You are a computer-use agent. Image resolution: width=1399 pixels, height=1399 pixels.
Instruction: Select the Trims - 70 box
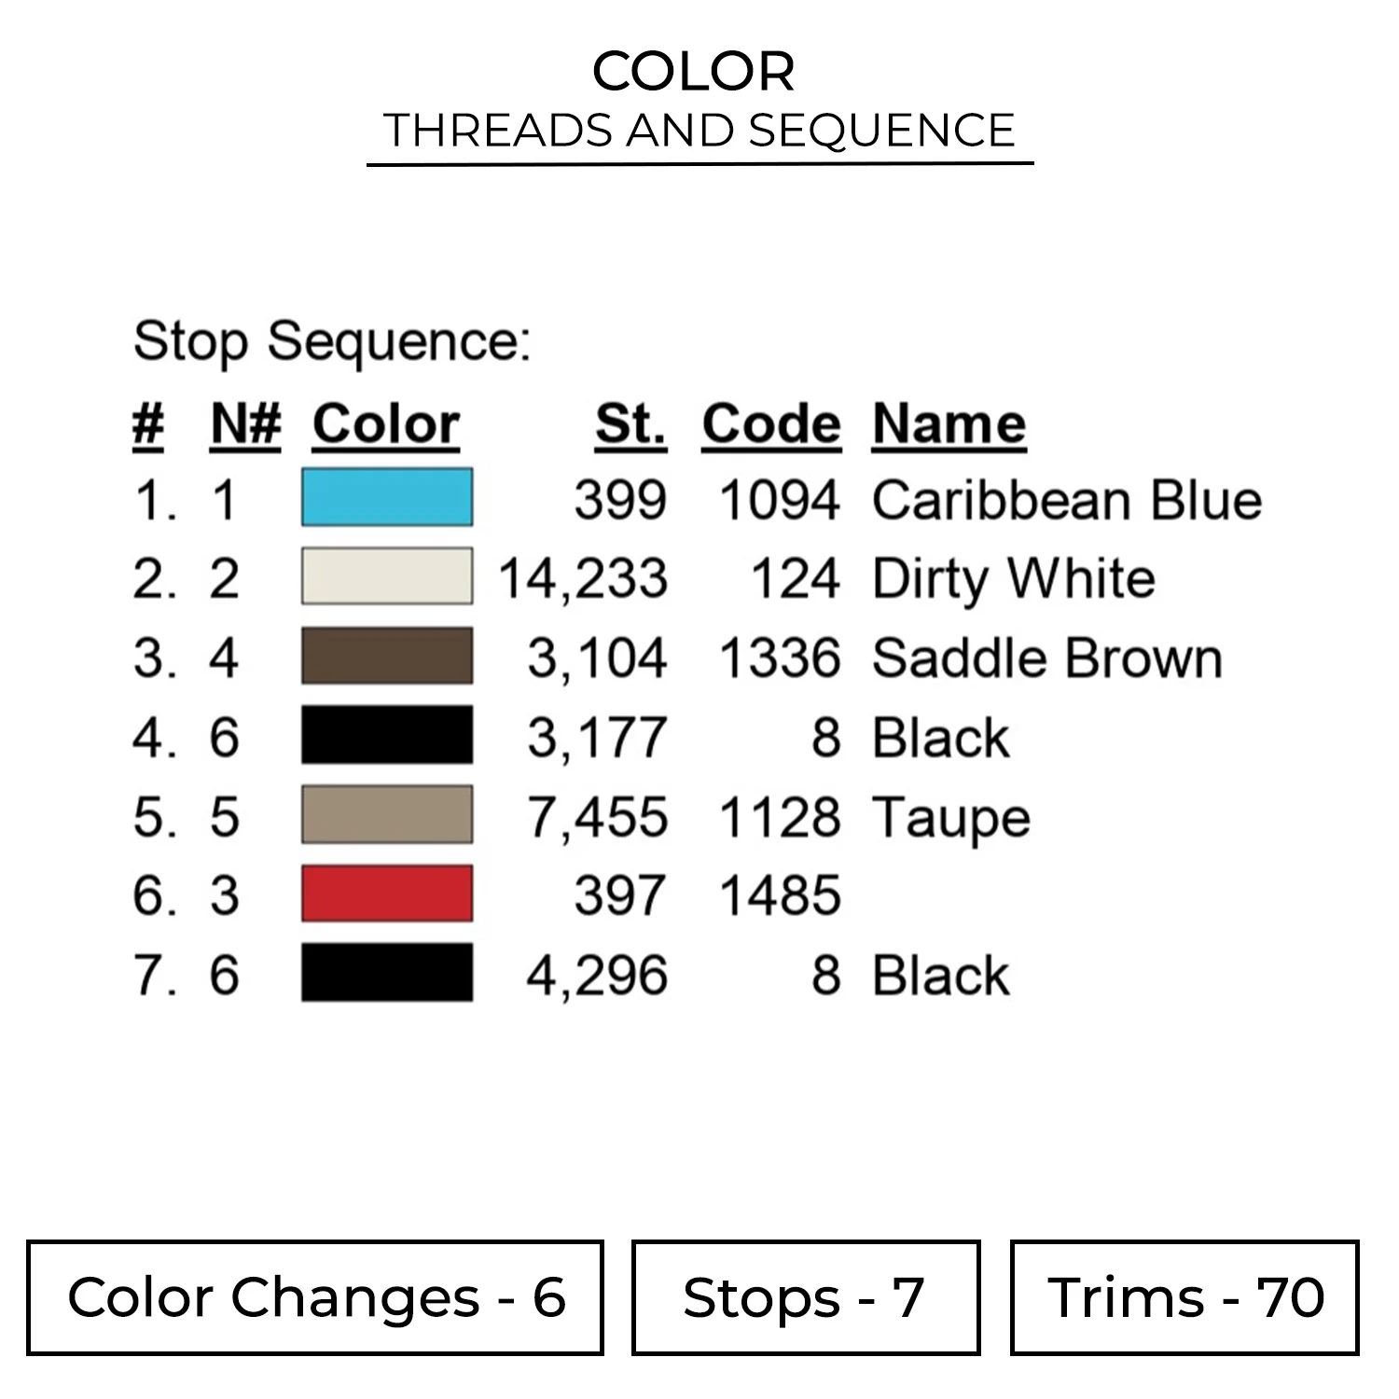coord(1184,1297)
